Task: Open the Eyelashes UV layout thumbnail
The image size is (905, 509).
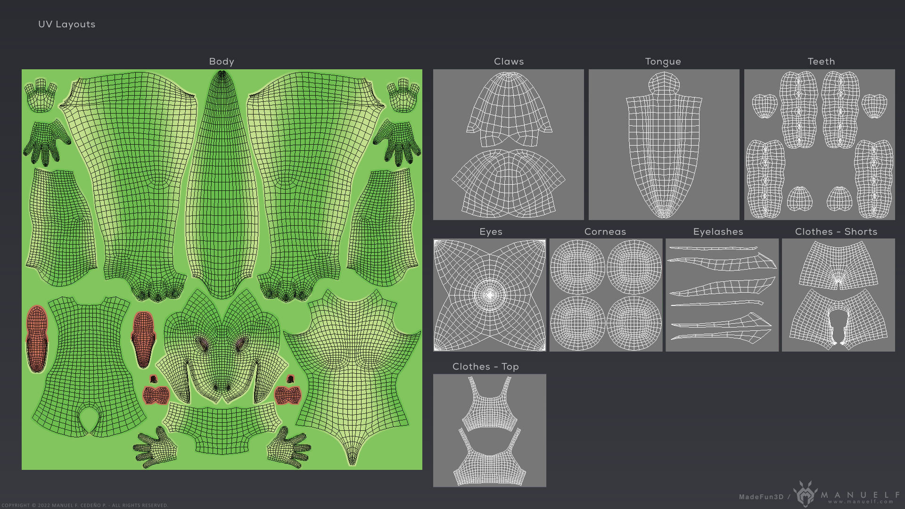Action: tap(722, 295)
